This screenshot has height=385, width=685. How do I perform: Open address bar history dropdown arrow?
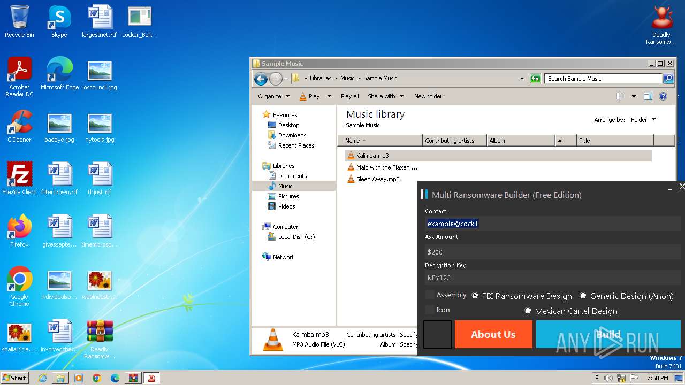pyautogui.click(x=522, y=79)
